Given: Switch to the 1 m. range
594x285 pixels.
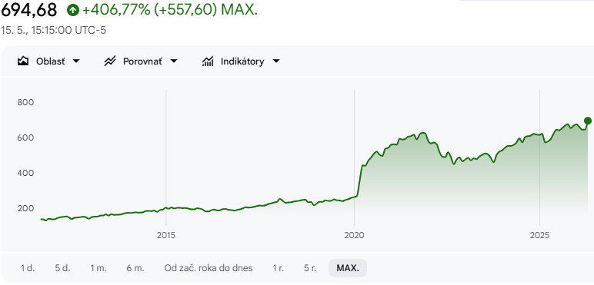Looking at the screenshot, I should click(98, 268).
